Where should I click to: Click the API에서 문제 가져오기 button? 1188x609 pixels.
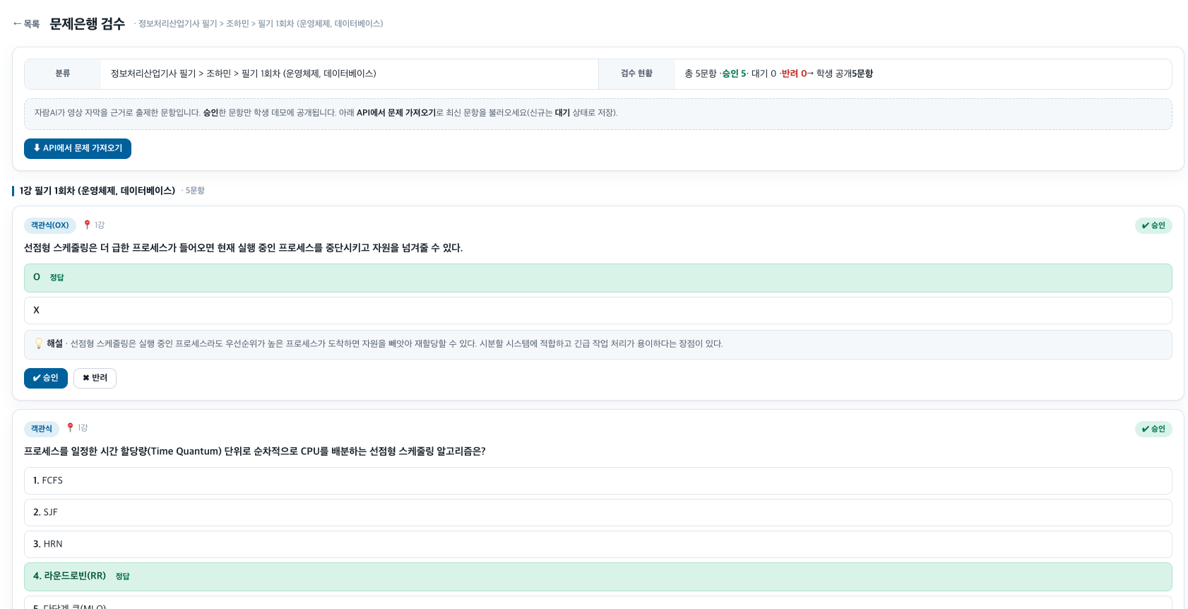pyautogui.click(x=78, y=148)
